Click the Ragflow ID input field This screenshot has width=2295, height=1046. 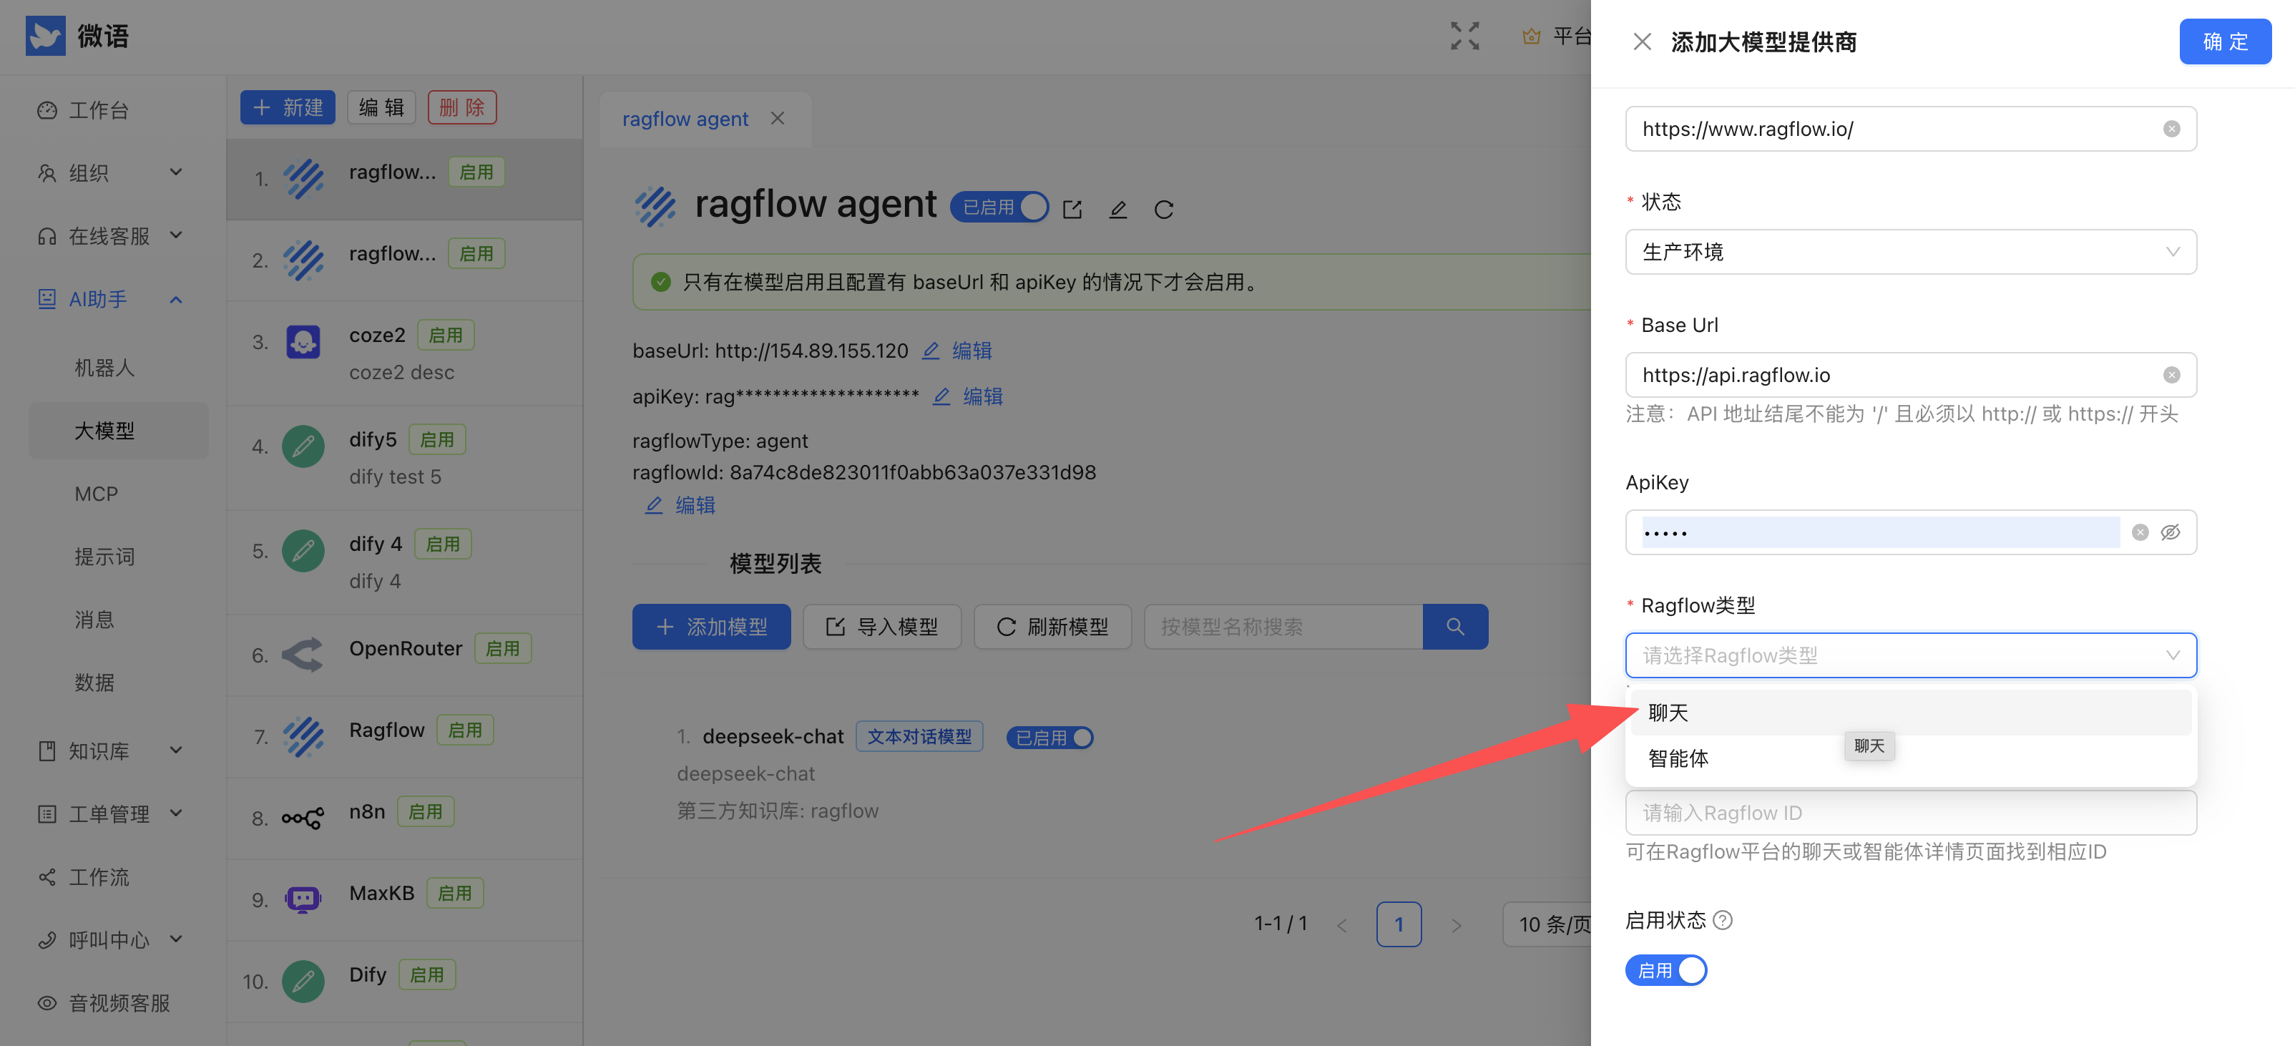[x=1910, y=813]
